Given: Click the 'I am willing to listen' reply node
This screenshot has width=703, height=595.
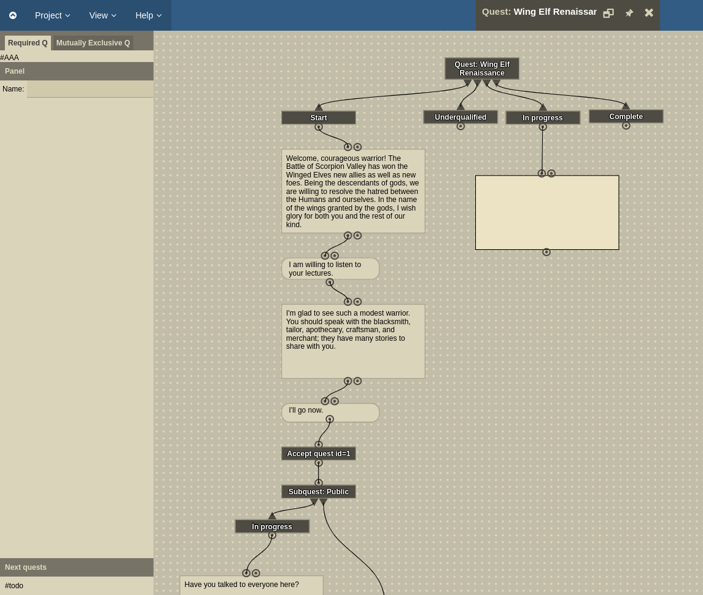Looking at the screenshot, I should (x=330, y=269).
